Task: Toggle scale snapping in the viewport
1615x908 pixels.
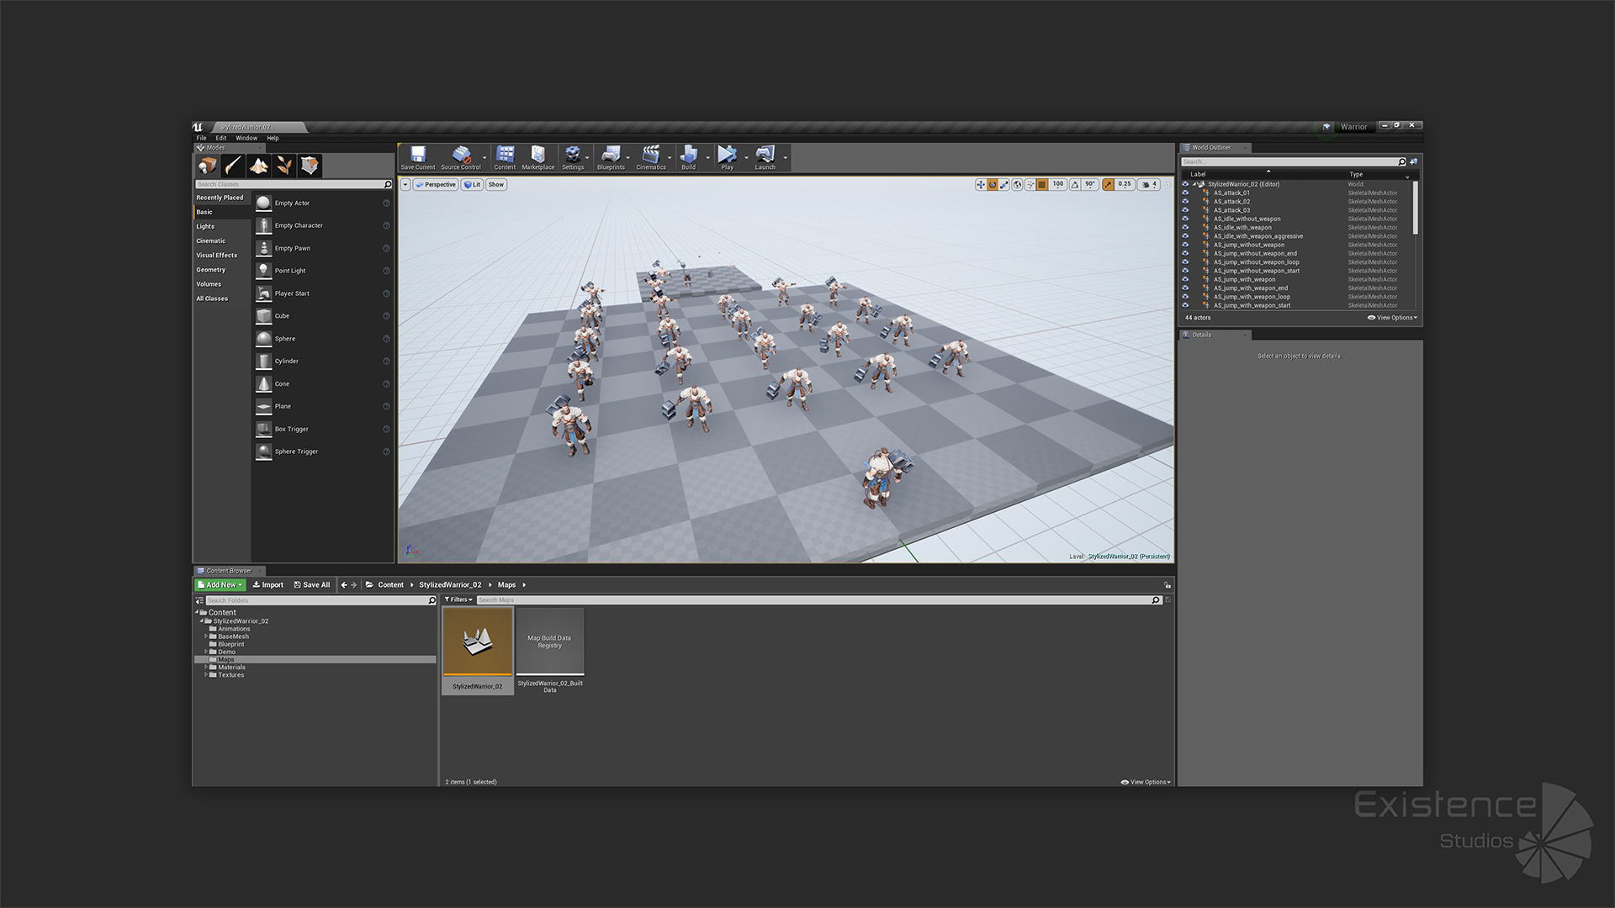Action: pos(1109,184)
